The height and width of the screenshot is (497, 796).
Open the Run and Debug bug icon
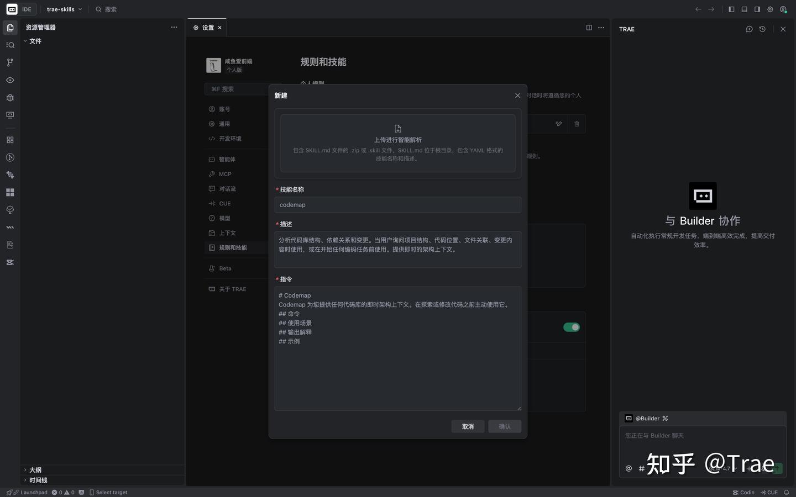10,98
